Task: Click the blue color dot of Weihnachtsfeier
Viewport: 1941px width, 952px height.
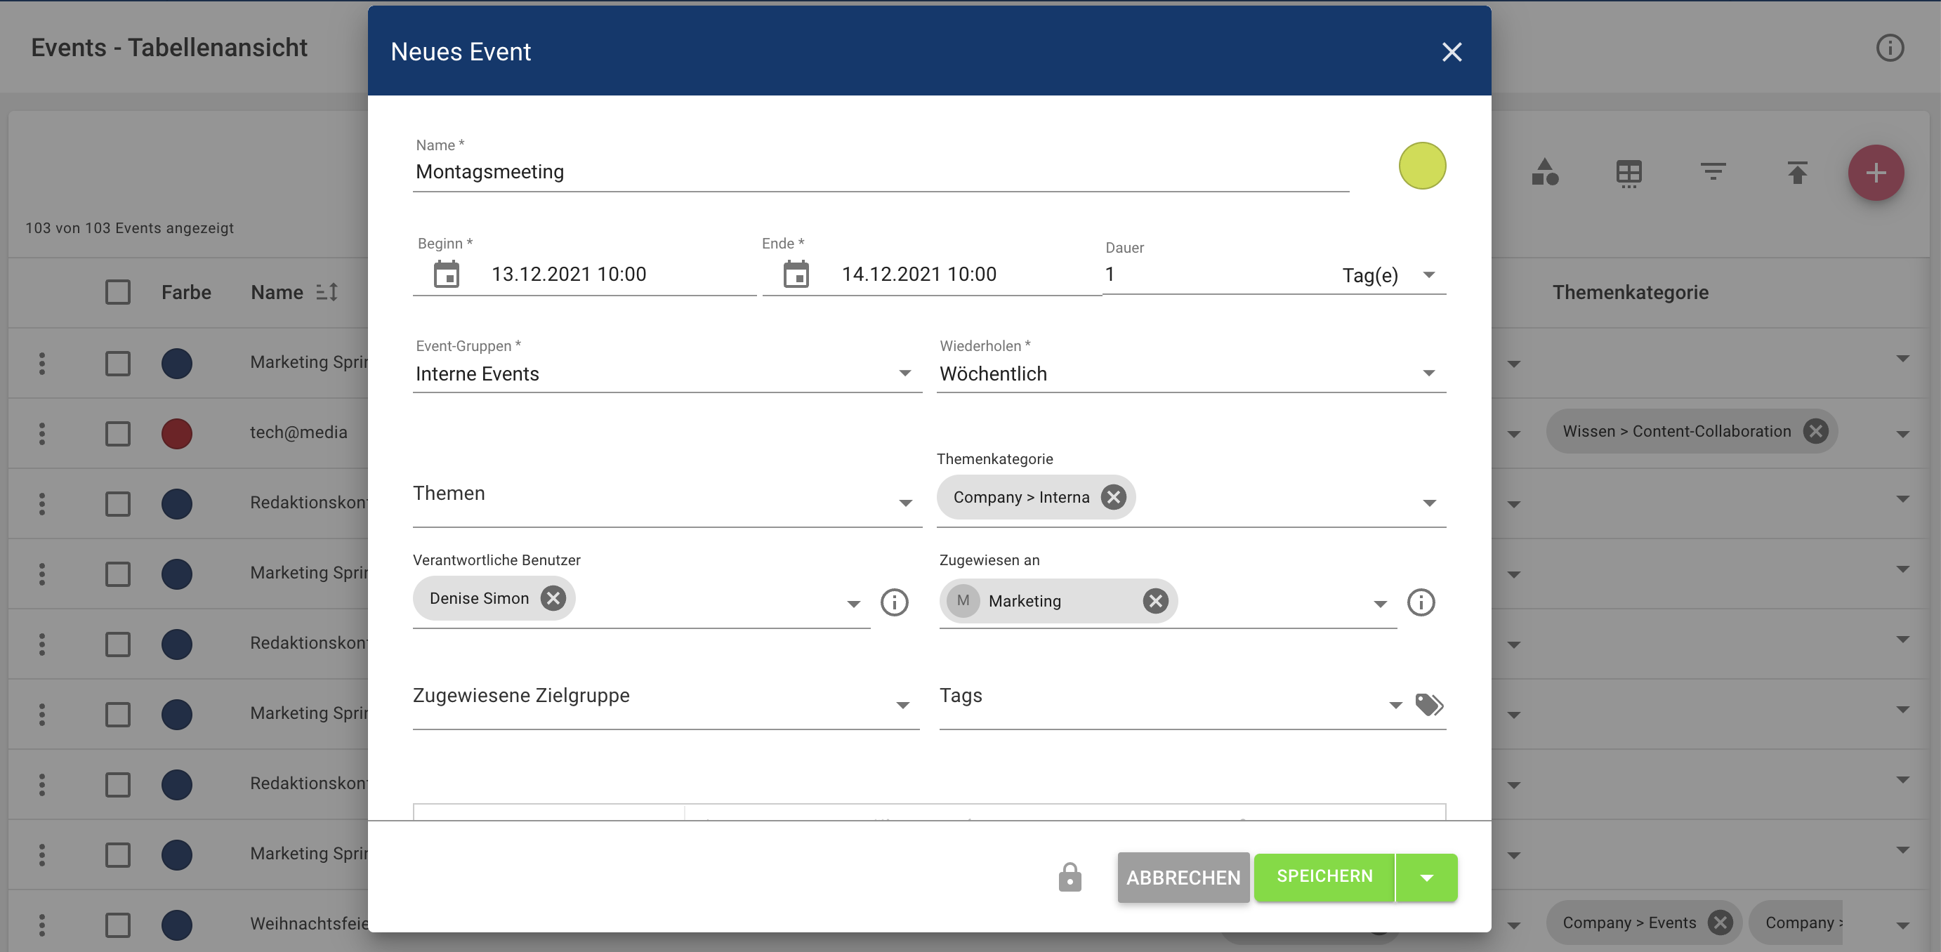Action: (x=176, y=924)
